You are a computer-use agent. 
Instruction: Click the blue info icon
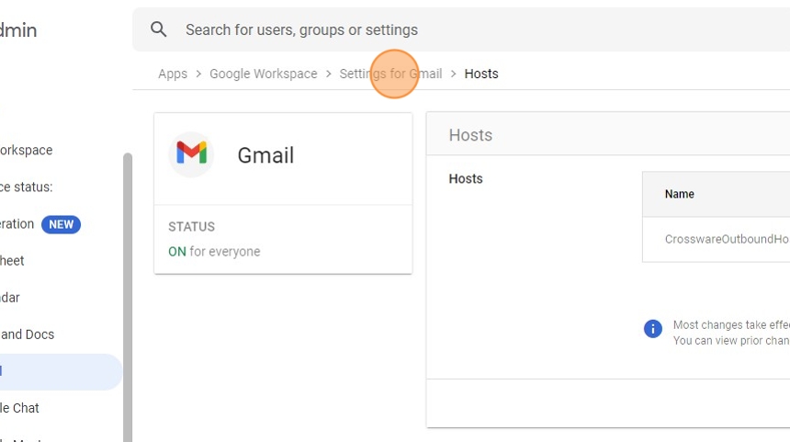tap(653, 329)
